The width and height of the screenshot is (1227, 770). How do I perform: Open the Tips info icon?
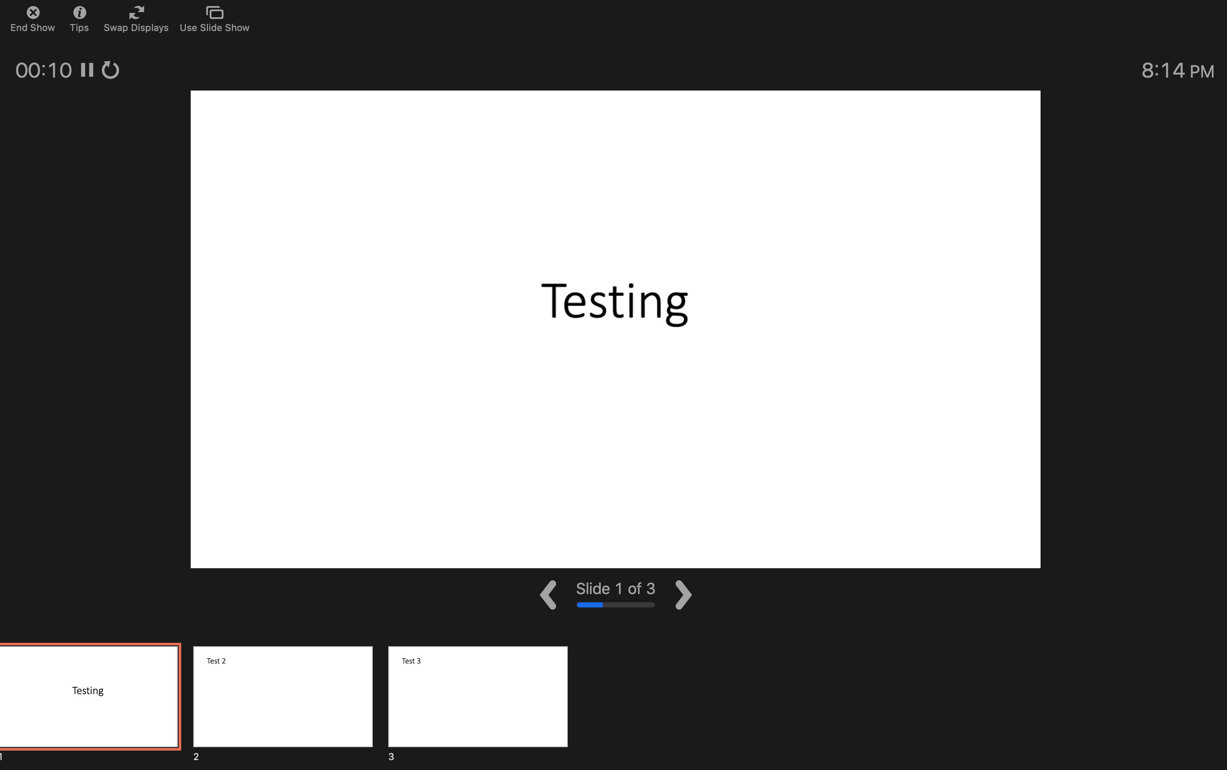pyautogui.click(x=79, y=12)
